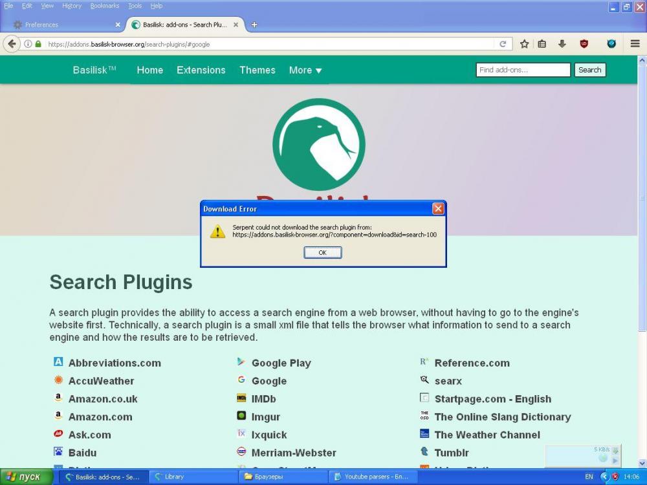Click the searx magnifier icon
The width and height of the screenshot is (647, 485).
(424, 380)
